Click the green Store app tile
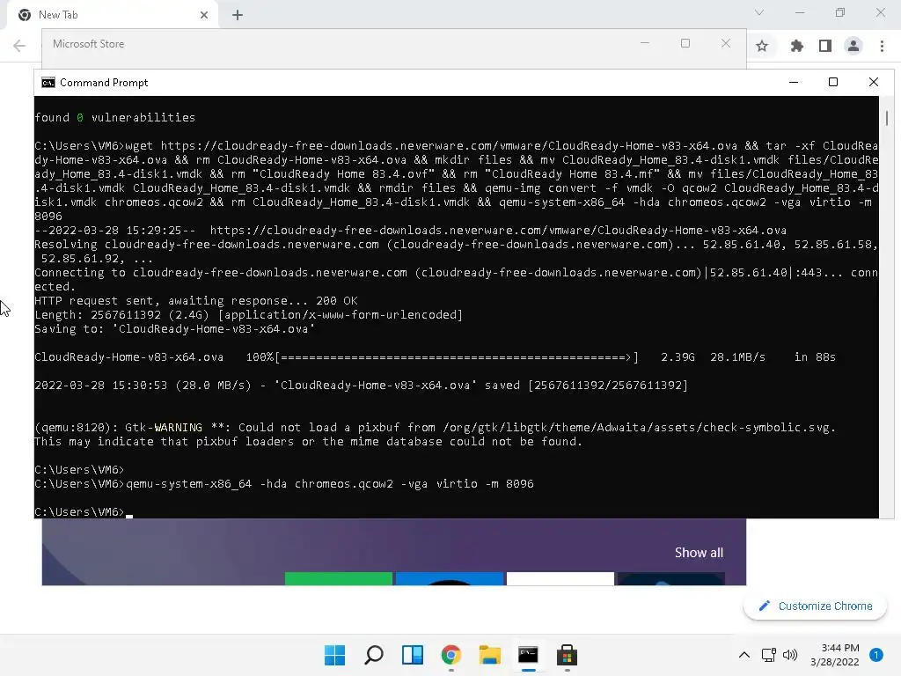Image resolution: width=901 pixels, height=676 pixels. point(339,578)
